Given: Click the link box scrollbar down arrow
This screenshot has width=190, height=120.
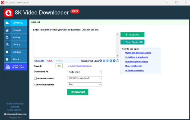Looking at the screenshot, I should coord(117,56).
